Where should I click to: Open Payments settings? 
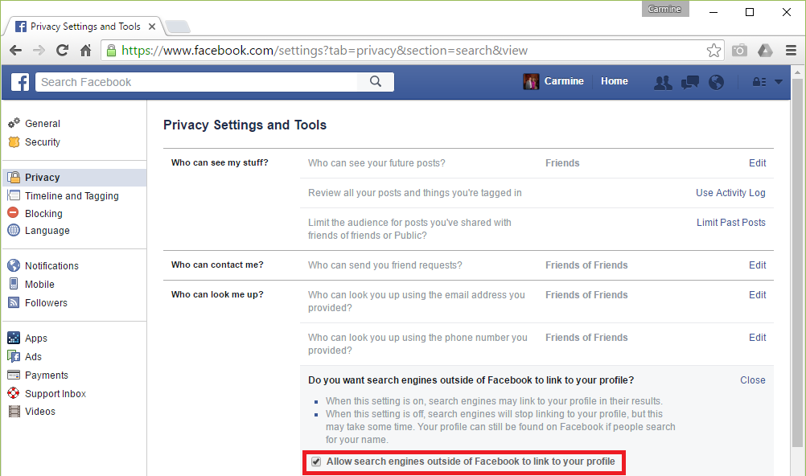click(47, 375)
